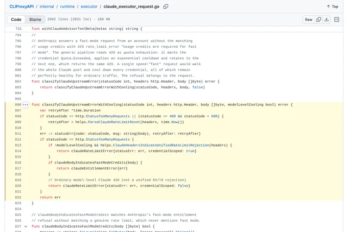This screenshot has height=232, width=348.
Task: Collapse function at line 827 chevron
Action: point(26,227)
